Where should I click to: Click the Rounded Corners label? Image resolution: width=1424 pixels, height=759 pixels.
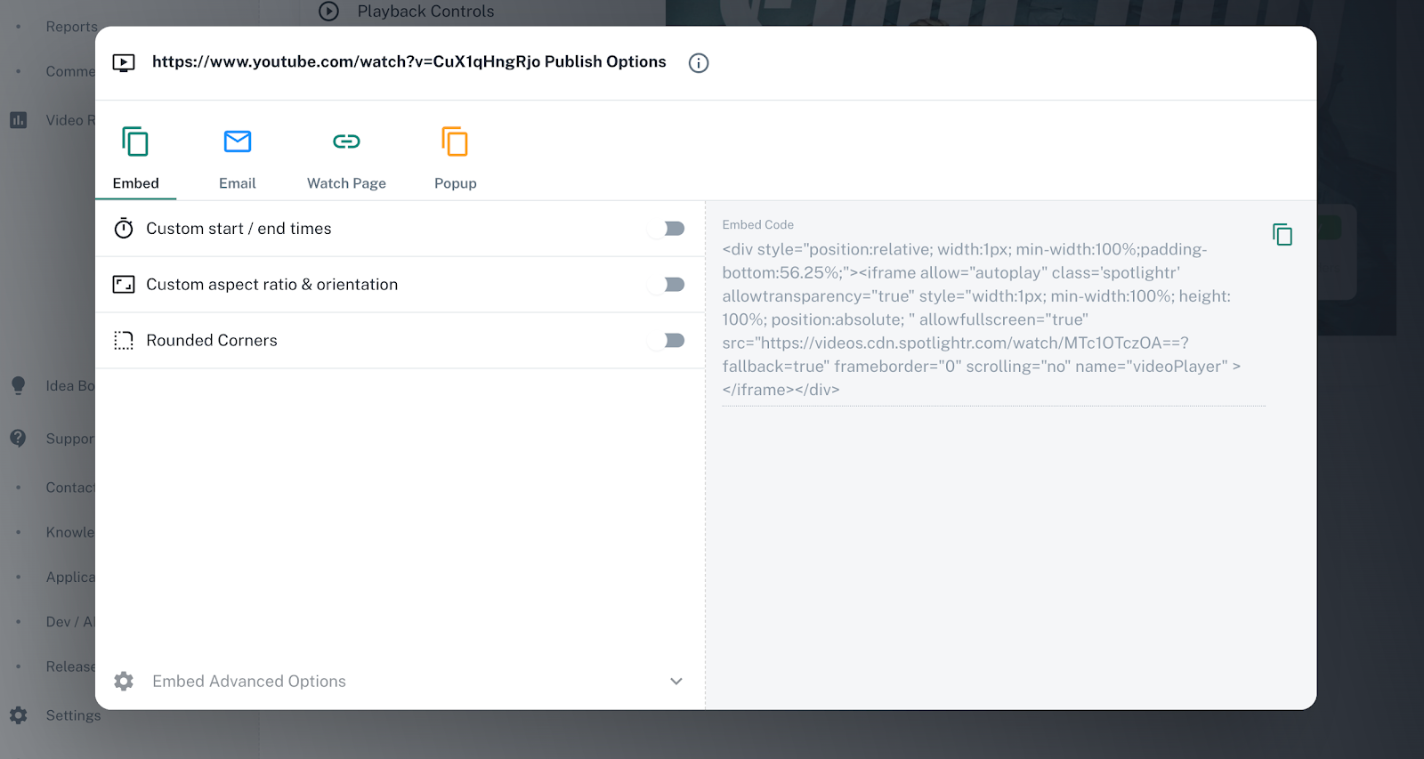(212, 341)
